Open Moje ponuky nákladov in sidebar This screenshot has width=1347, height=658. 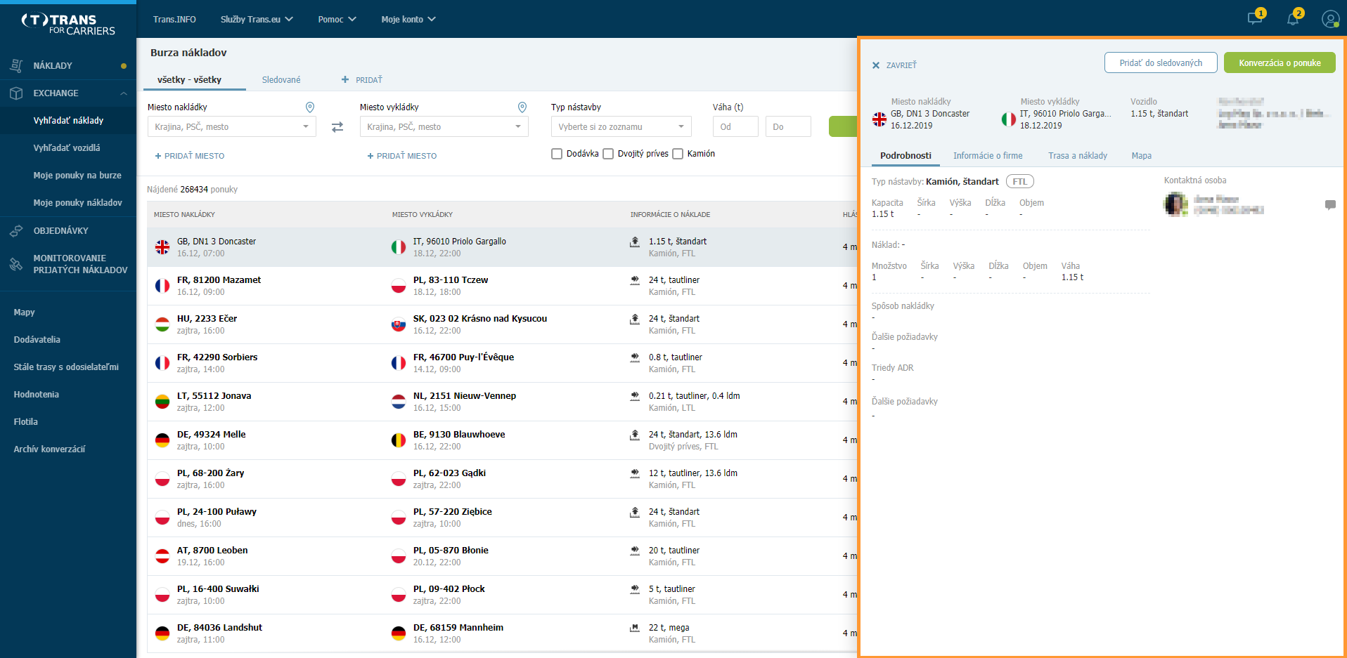point(77,203)
